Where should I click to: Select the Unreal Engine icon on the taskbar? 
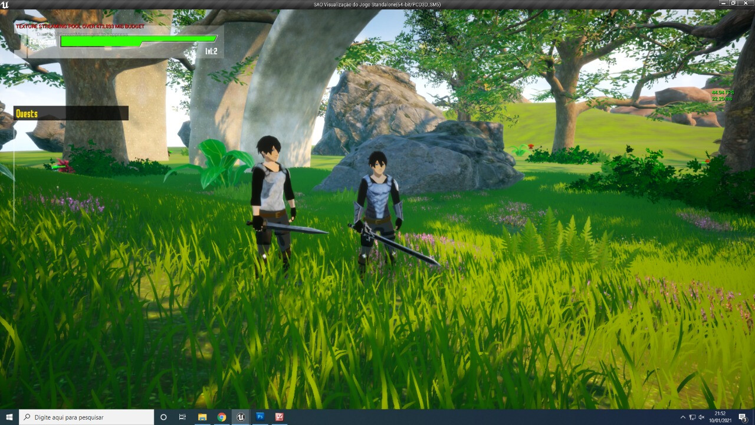239,417
